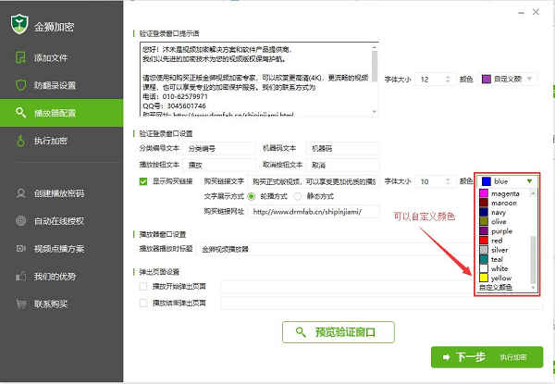Choose yellow from color list

tap(504, 278)
